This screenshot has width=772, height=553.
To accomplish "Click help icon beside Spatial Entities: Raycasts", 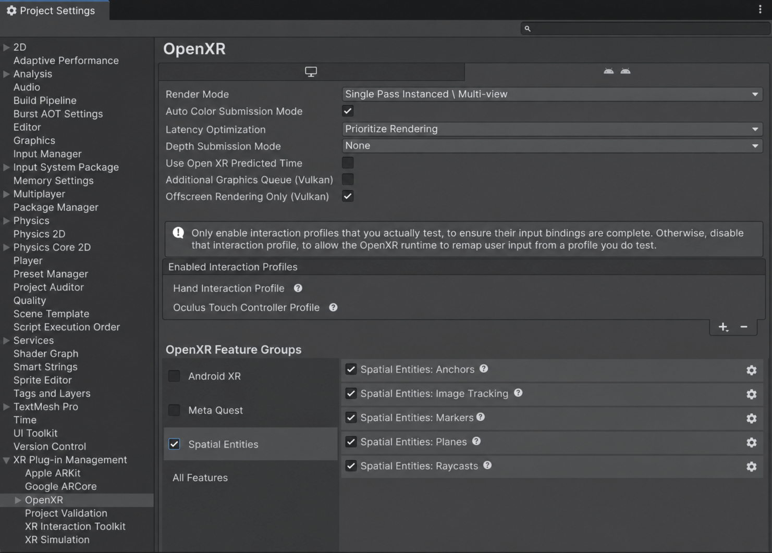I will [x=487, y=465].
